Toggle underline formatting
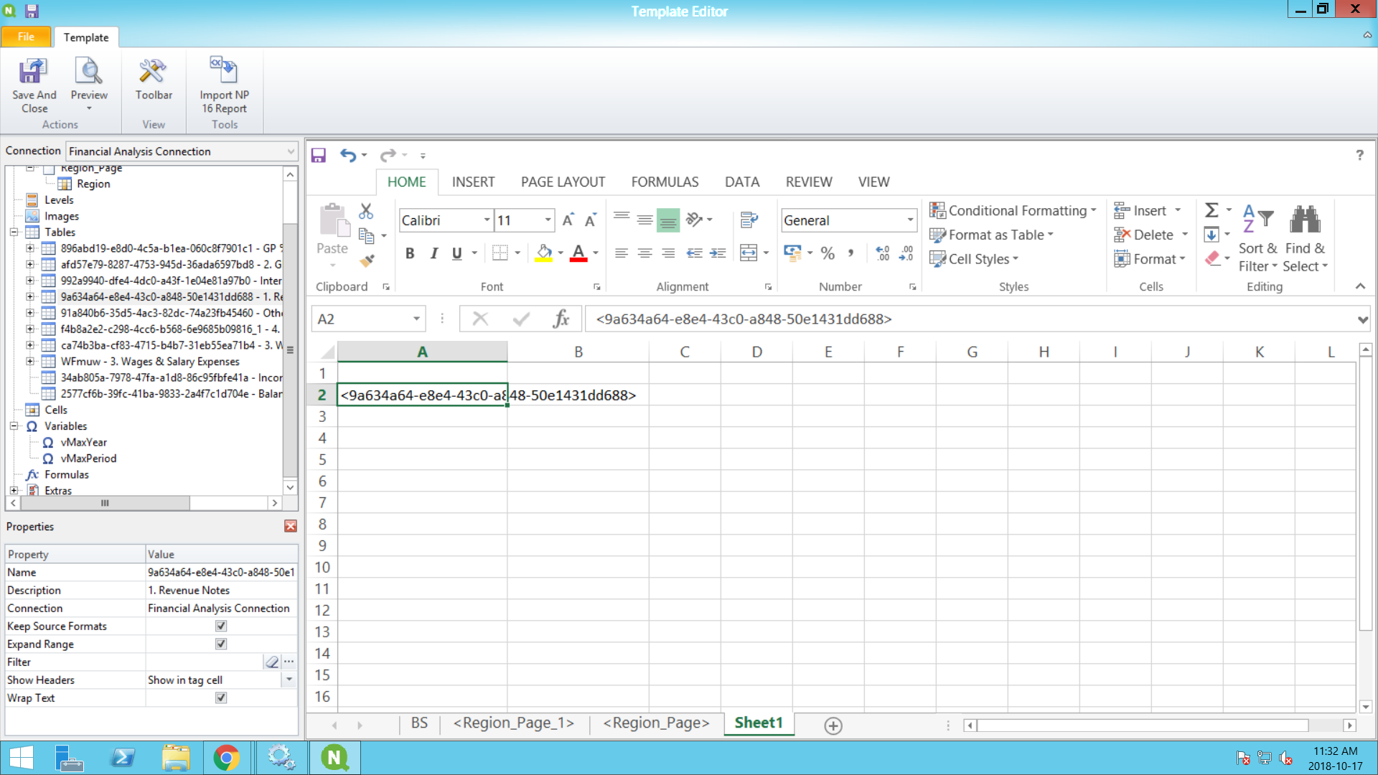 tap(457, 253)
